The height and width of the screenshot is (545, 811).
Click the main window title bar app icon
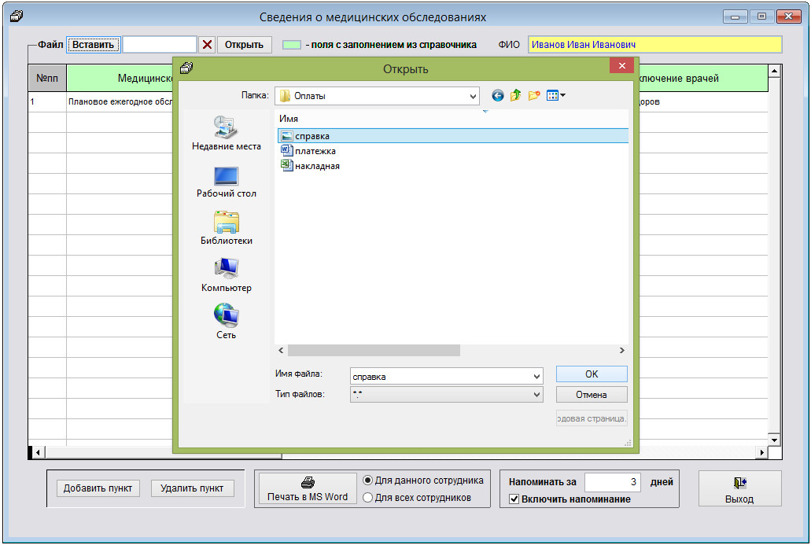16,17
